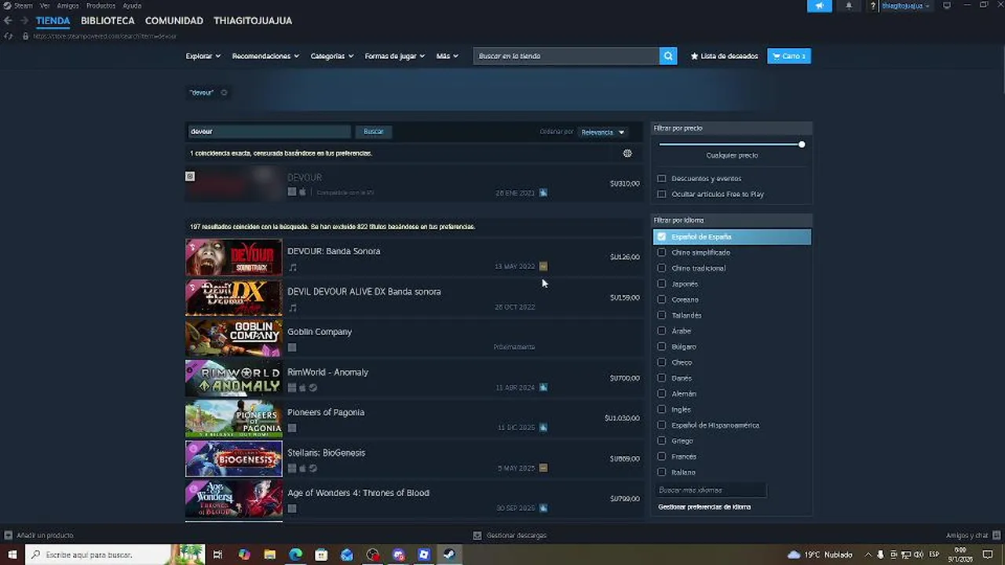Check Chino simplificado language filter
Viewport: 1005px width, 565px height.
click(x=662, y=252)
